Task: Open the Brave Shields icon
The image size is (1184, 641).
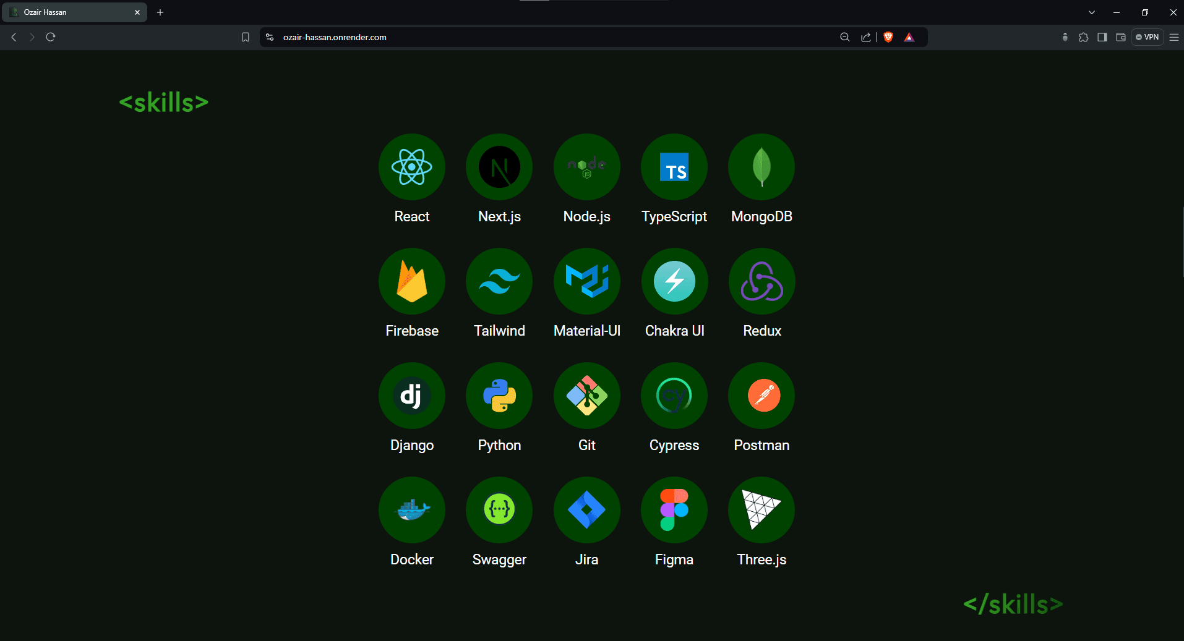Action: (888, 37)
